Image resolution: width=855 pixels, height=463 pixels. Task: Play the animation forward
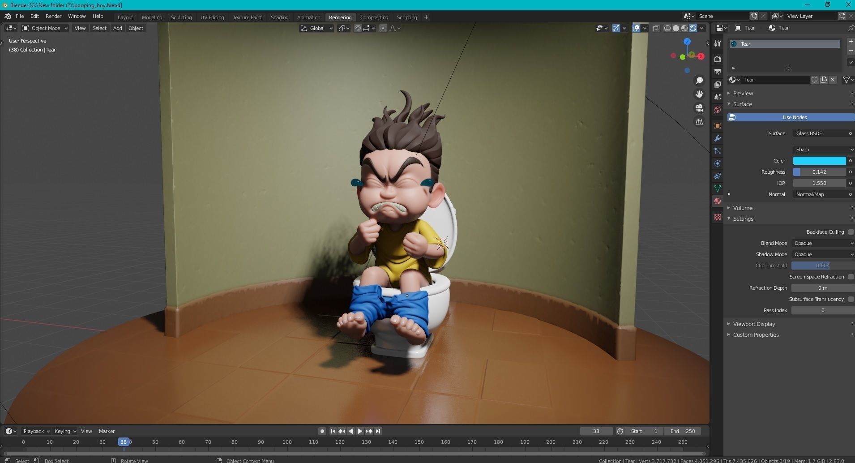pyautogui.click(x=360, y=431)
